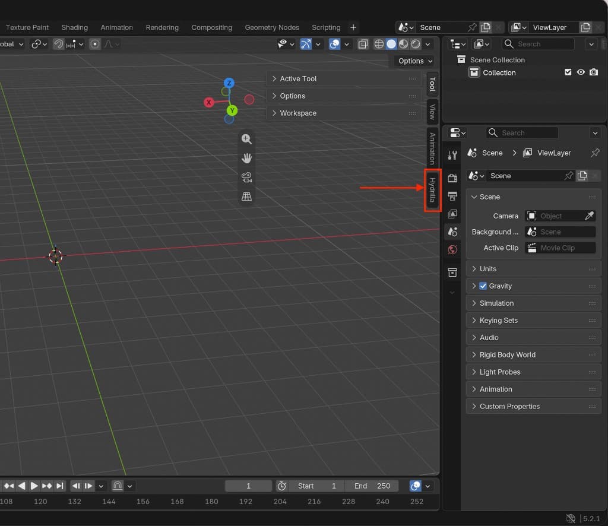Toggle X-ray mode icon
This screenshot has width=608, height=526.
pos(363,44)
